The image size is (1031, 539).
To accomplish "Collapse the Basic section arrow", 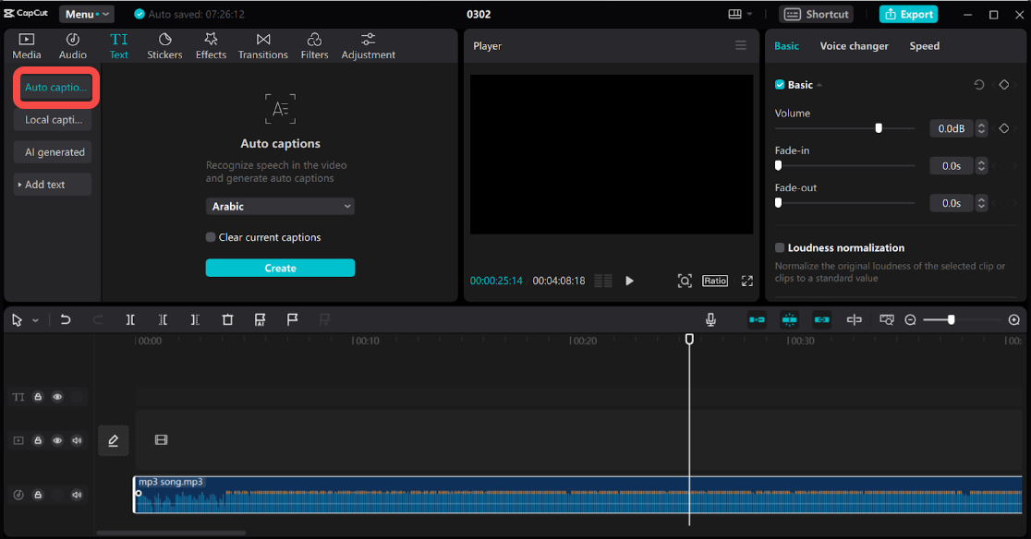I will tap(819, 85).
